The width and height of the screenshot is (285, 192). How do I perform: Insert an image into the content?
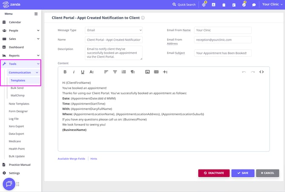click(148, 72)
